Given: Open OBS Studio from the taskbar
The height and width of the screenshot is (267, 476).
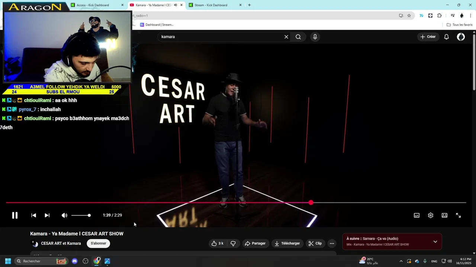Looking at the screenshot, I should point(86,261).
